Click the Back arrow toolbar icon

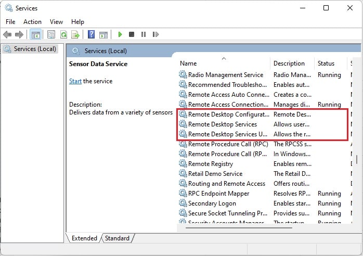7,35
